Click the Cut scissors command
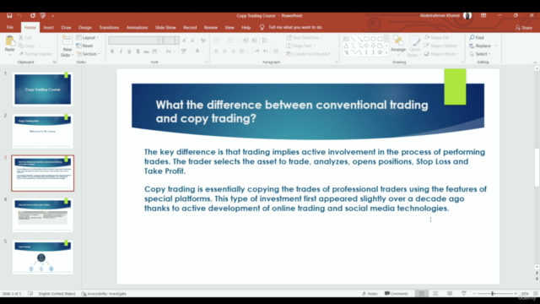This screenshot has width=540, height=304. [25, 37]
